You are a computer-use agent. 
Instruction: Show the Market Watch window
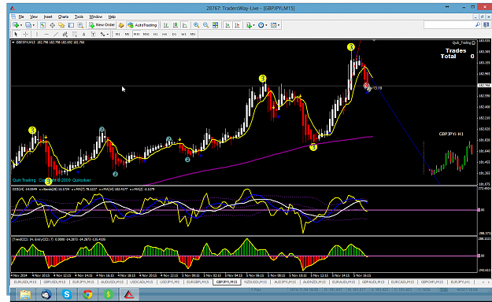click(43, 25)
